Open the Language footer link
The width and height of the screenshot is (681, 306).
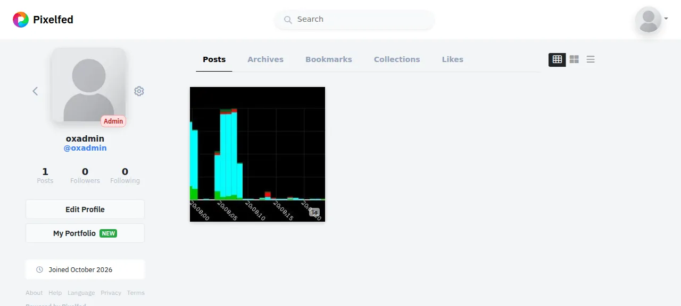coord(81,293)
